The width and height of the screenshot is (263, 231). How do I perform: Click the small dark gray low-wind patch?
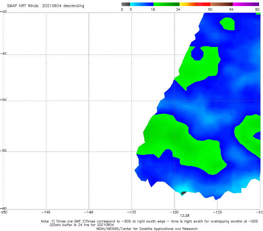pos(184,193)
